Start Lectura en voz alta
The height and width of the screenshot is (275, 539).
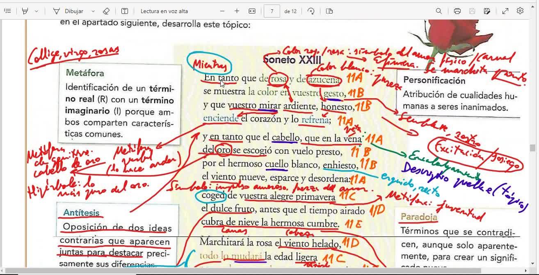(164, 11)
